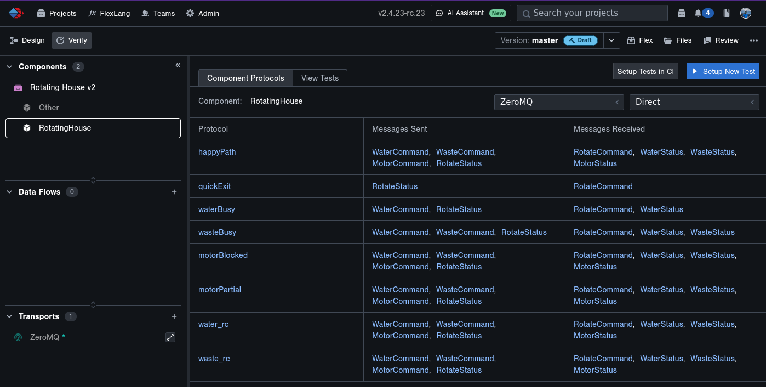Switch to the View Tests tab
This screenshot has height=387, width=766.
pyautogui.click(x=320, y=78)
